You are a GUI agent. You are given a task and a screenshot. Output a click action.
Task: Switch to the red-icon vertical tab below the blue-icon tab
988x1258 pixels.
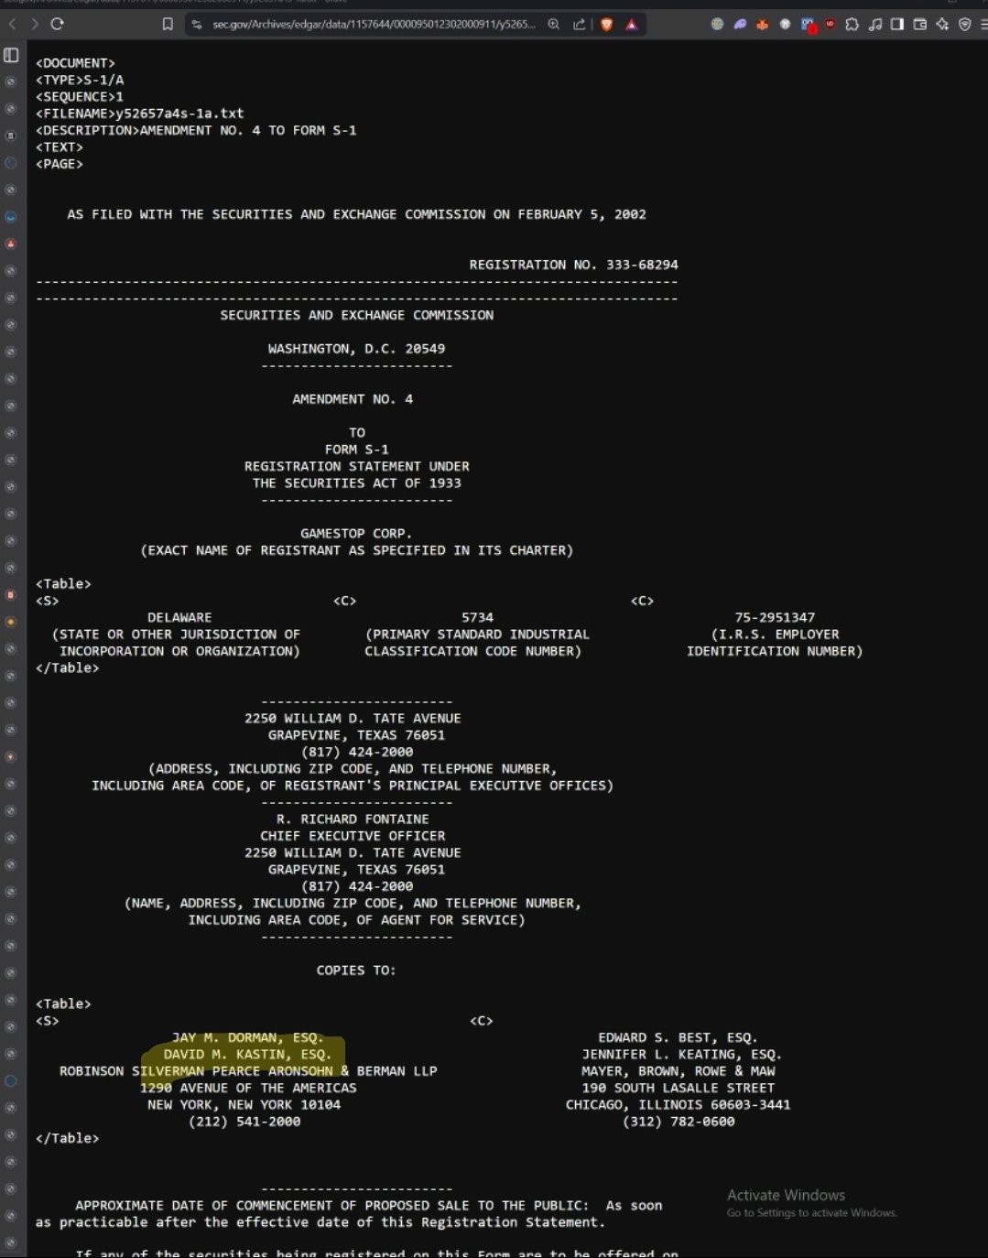click(x=11, y=244)
